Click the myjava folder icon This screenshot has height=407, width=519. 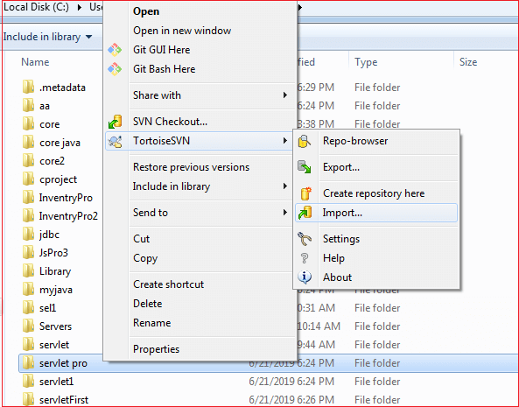[x=28, y=290]
